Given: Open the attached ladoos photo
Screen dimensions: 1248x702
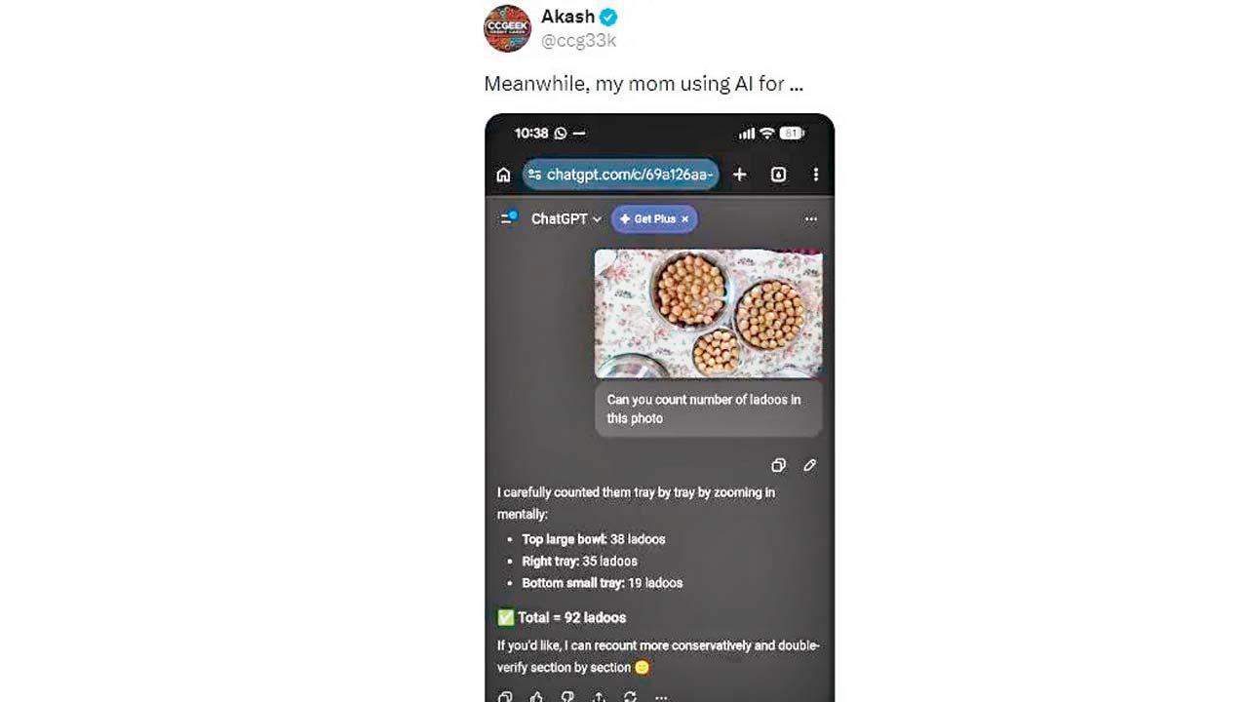Looking at the screenshot, I should (x=708, y=313).
